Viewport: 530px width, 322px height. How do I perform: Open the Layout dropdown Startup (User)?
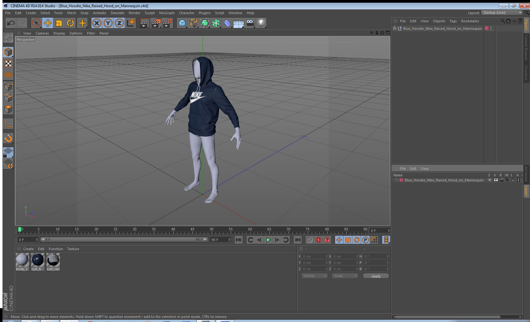click(x=502, y=13)
